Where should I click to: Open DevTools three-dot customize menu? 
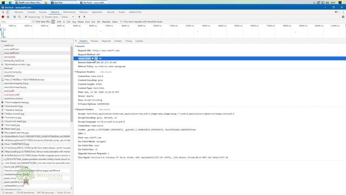click(x=343, y=12)
